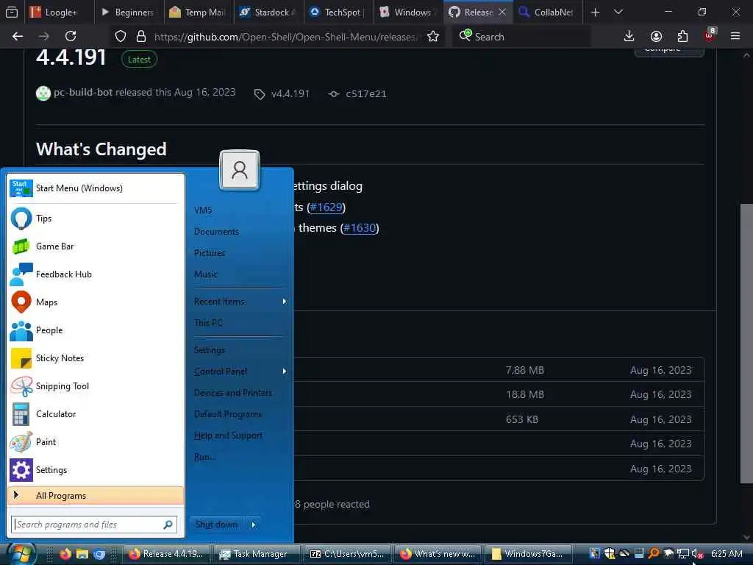Image resolution: width=753 pixels, height=565 pixels.
Task: Expand Recent Items submenu arrow
Action: pos(285,301)
